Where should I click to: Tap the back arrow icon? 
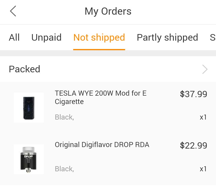tap(13, 11)
